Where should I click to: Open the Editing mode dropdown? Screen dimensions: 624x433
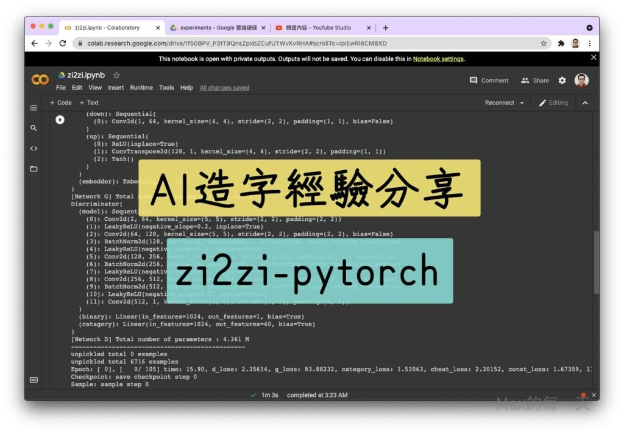point(553,103)
